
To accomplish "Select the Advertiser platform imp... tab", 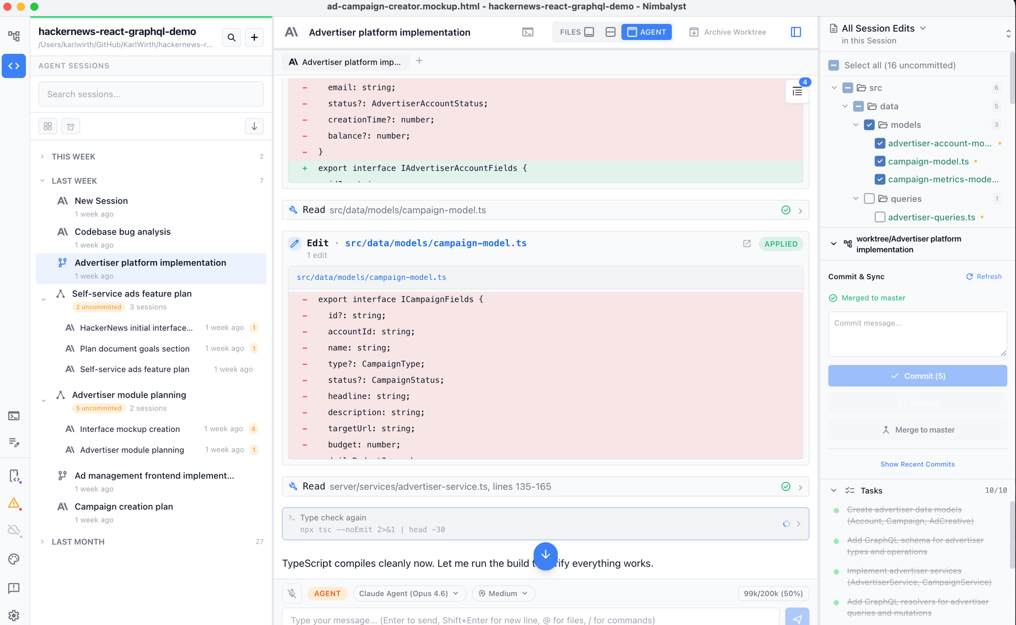I will (345, 62).
